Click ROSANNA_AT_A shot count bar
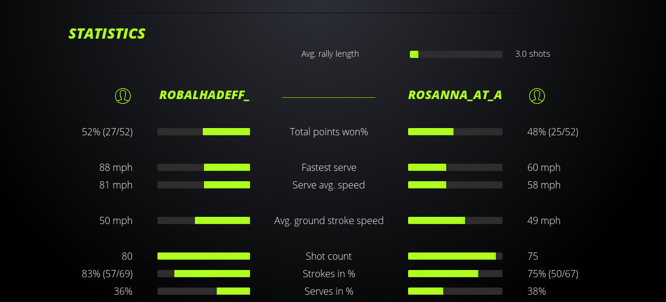This screenshot has width=666, height=302. tap(455, 256)
